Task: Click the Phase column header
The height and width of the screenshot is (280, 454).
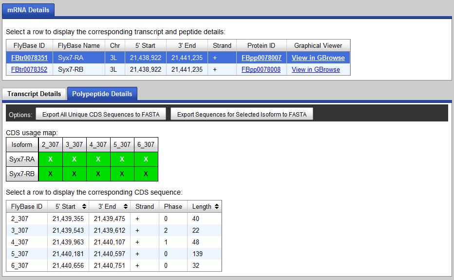Action: pos(173,206)
